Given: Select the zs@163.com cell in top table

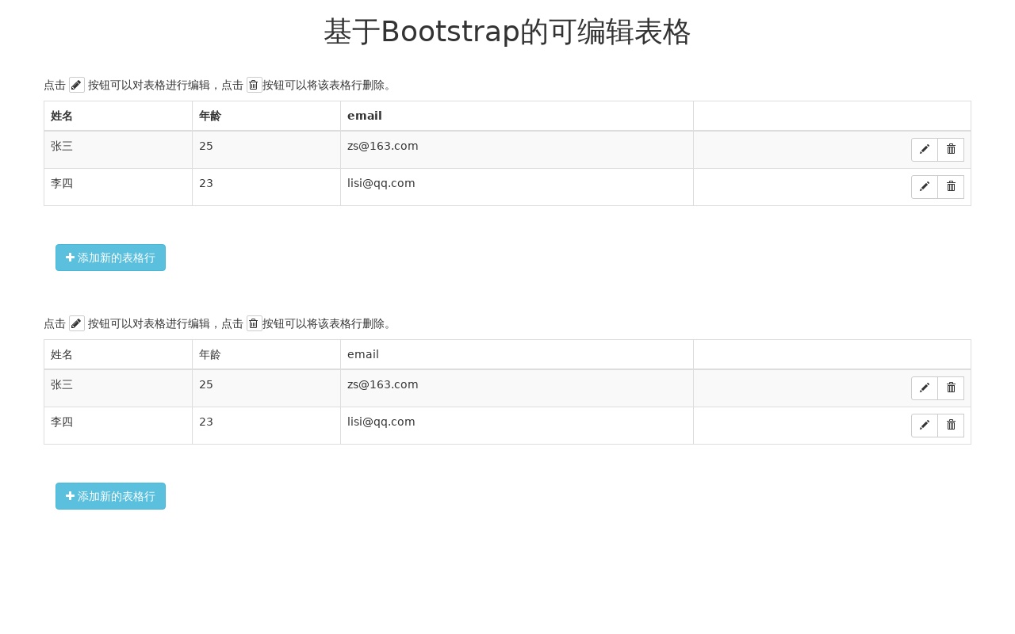Looking at the screenshot, I should (x=383, y=146).
